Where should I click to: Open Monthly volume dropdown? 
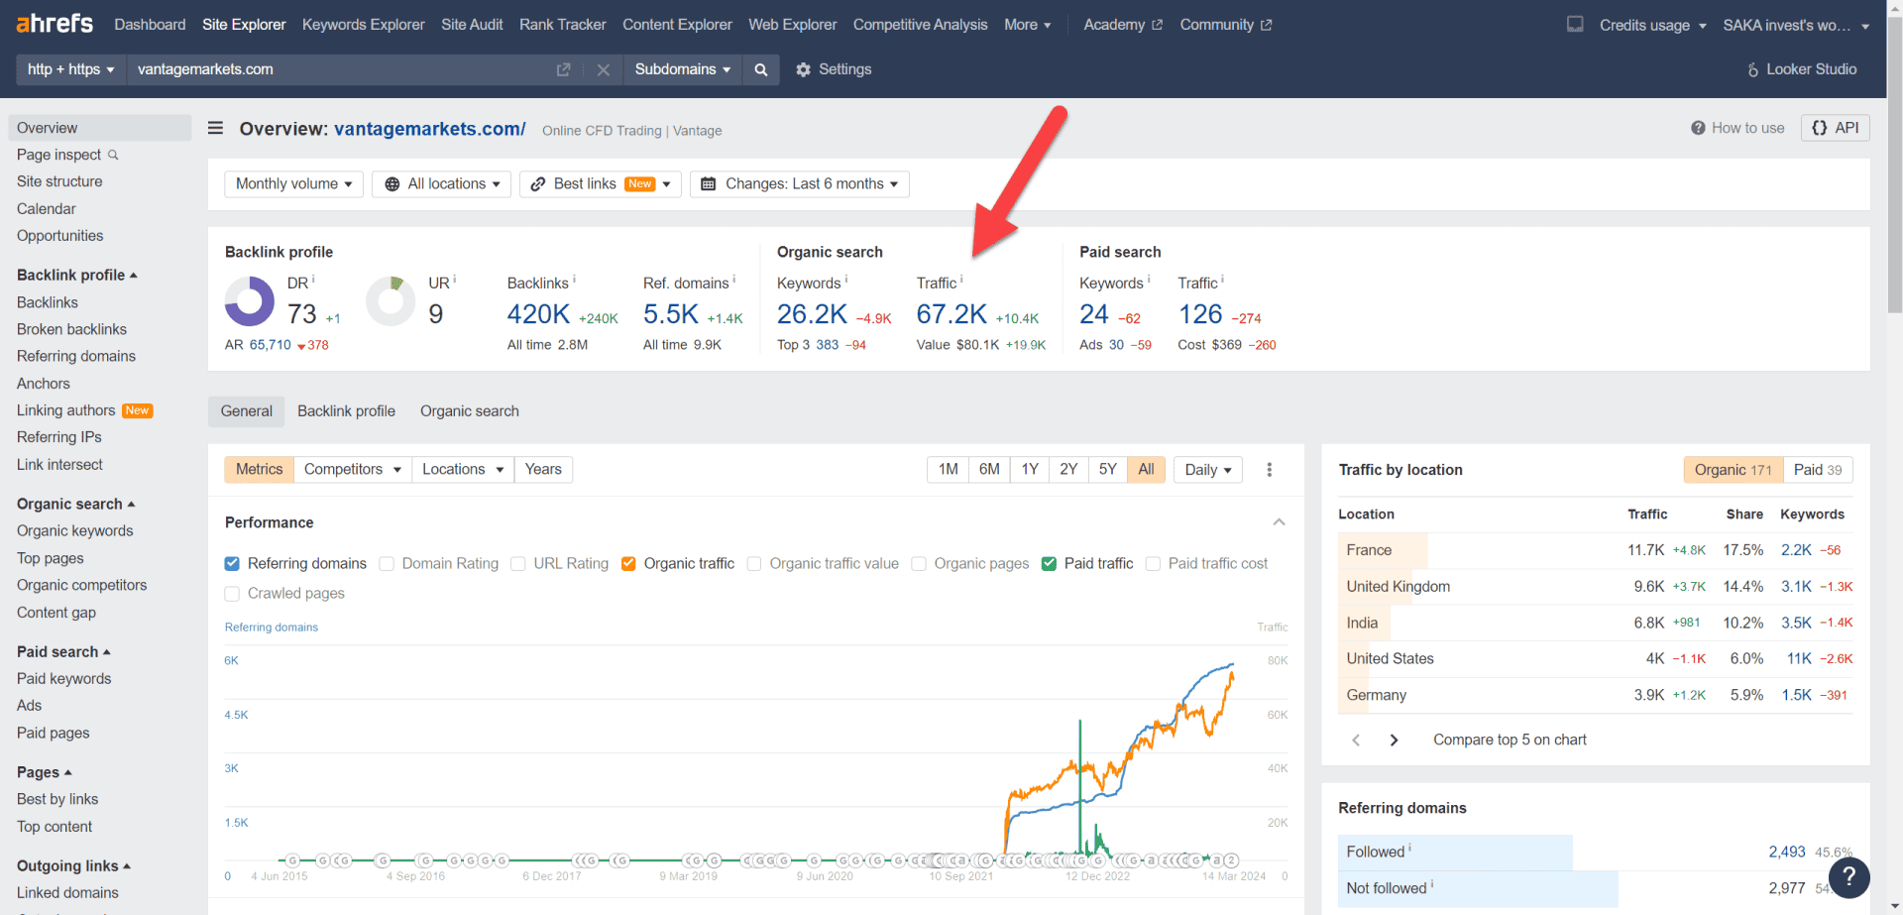pyautogui.click(x=293, y=184)
